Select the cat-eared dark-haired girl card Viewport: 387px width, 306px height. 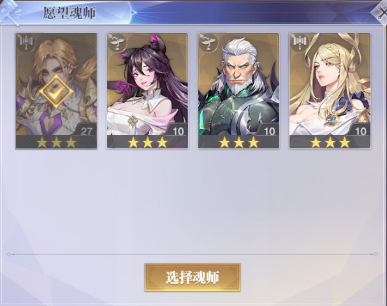tap(147, 91)
